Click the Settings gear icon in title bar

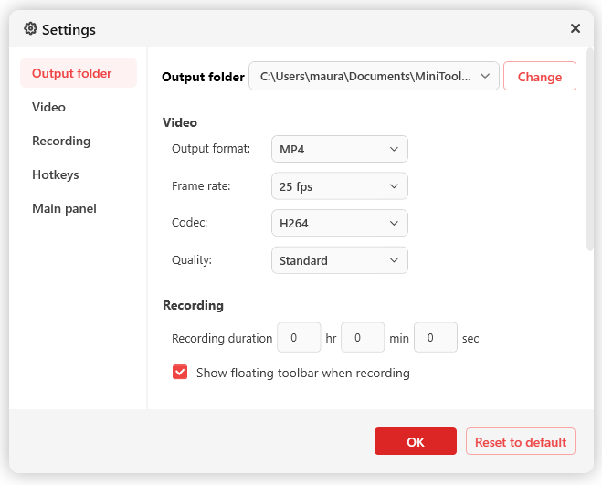(30, 28)
